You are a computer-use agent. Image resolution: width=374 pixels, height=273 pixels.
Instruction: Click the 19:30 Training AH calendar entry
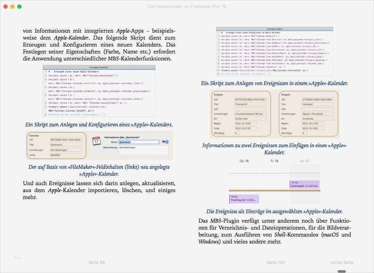tap(244, 199)
